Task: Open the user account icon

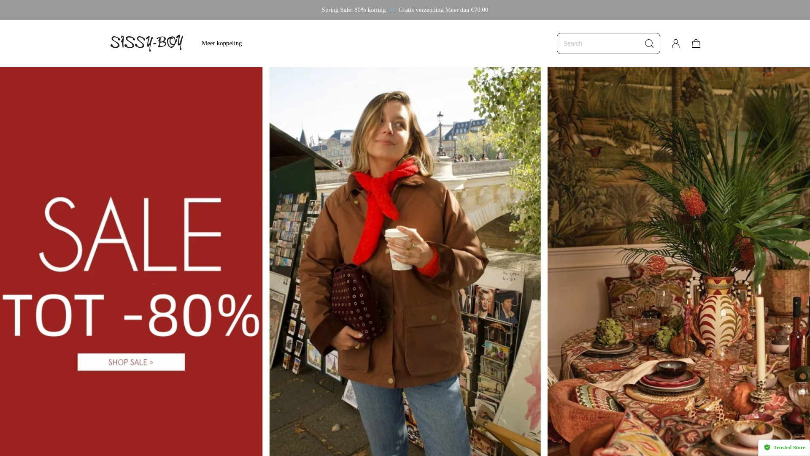Action: pos(675,43)
